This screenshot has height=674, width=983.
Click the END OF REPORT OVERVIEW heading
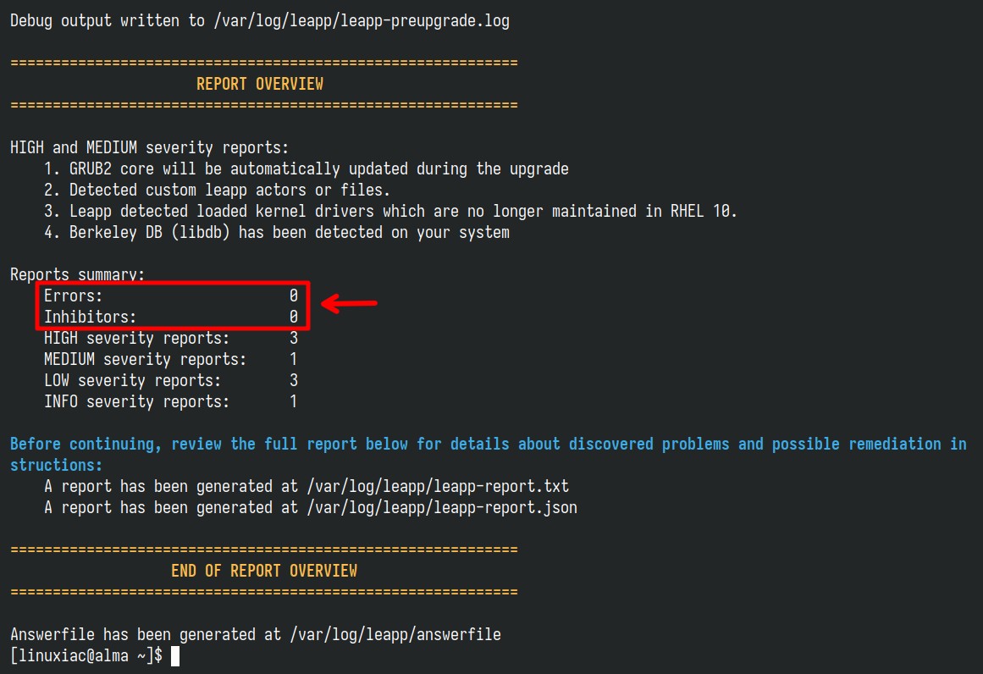(264, 571)
